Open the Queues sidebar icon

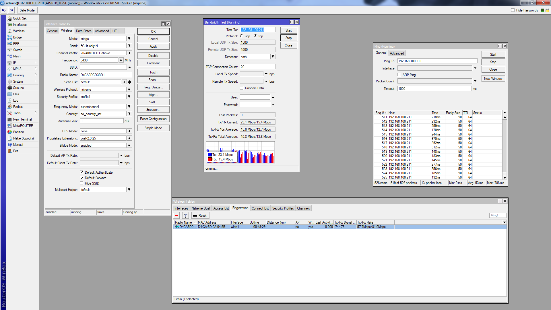pos(10,88)
